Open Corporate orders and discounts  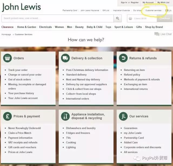142,147
